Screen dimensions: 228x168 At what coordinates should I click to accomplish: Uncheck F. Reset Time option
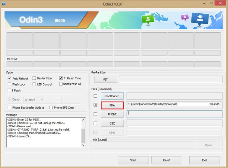(x=61, y=78)
